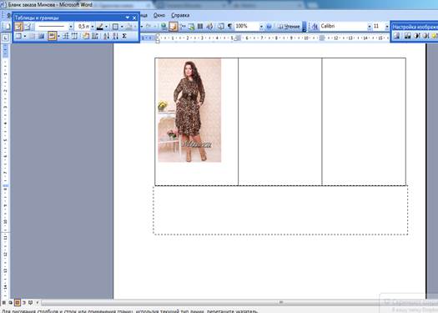Click inside the right empty table cell
The width and height of the screenshot is (438, 313).
coord(364,122)
